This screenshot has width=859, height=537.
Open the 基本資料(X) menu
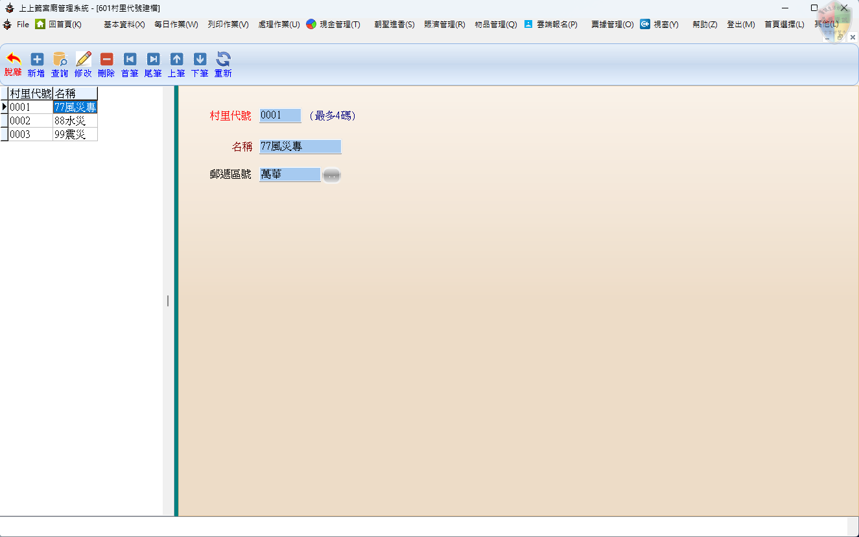(124, 25)
